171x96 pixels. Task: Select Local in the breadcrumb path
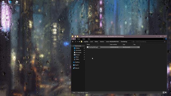(x=91, y=42)
